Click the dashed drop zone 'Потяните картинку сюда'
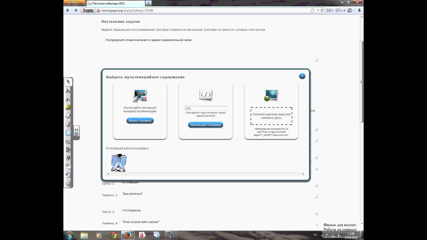Viewport: 427px width, 240px height. pos(271,116)
